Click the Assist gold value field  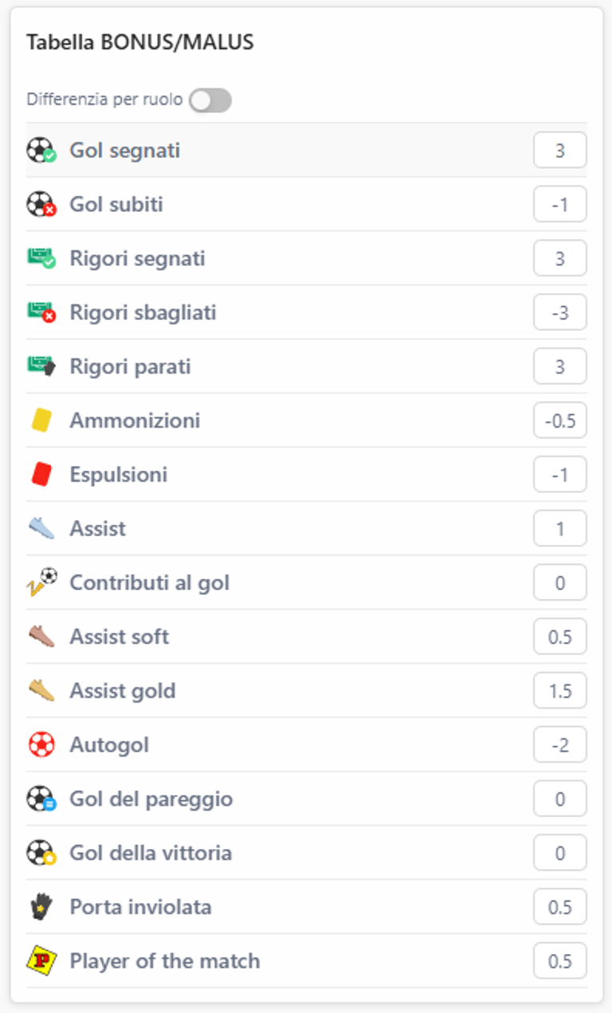click(559, 691)
